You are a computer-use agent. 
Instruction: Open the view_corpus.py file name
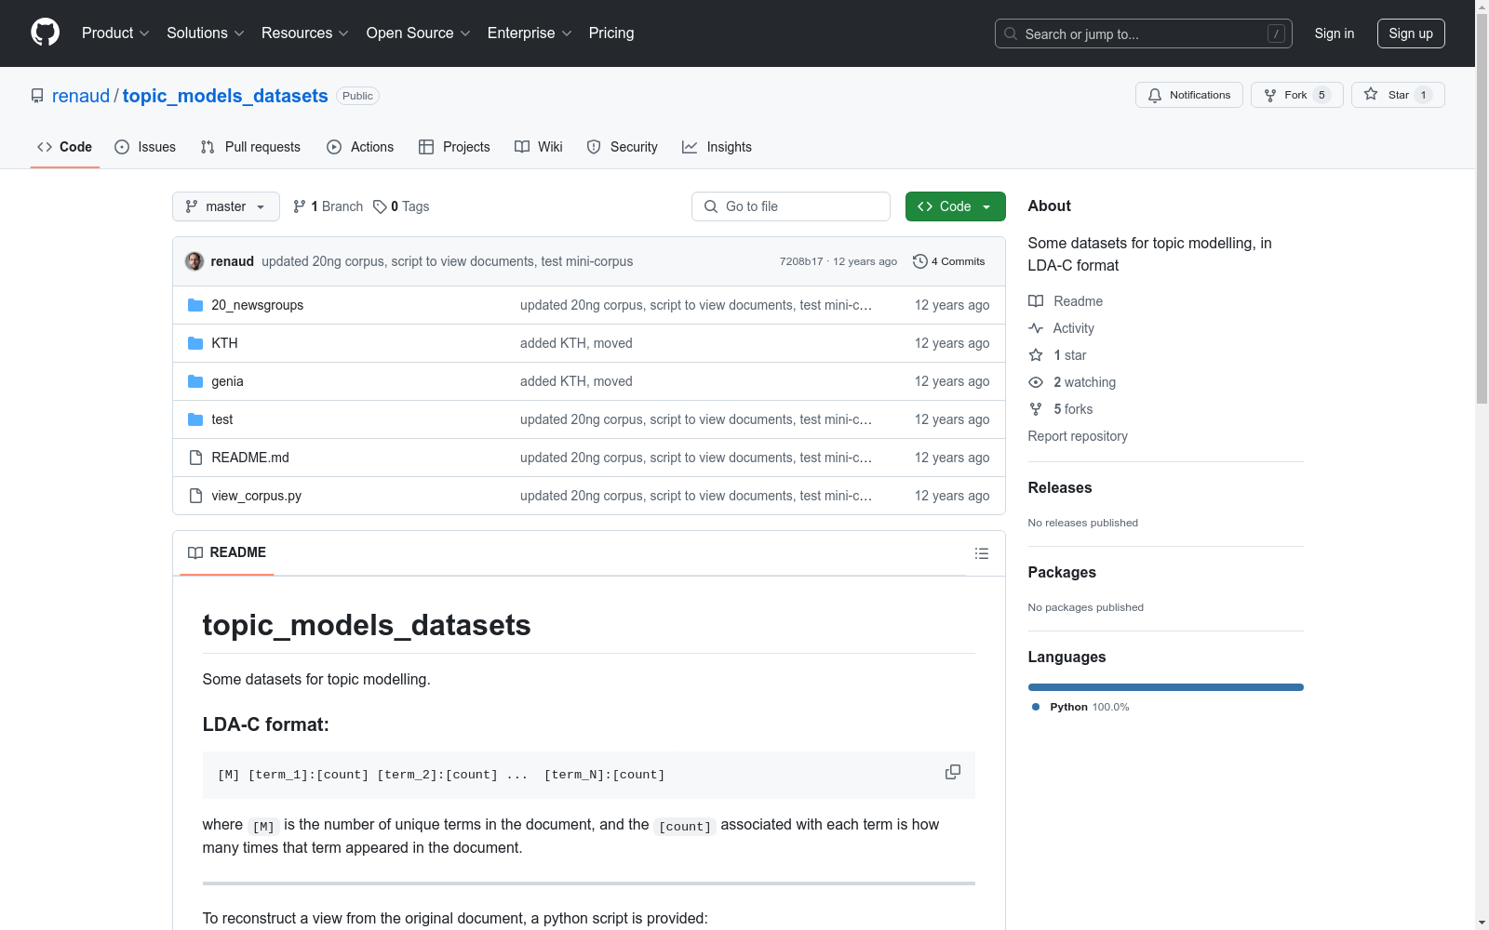click(257, 496)
